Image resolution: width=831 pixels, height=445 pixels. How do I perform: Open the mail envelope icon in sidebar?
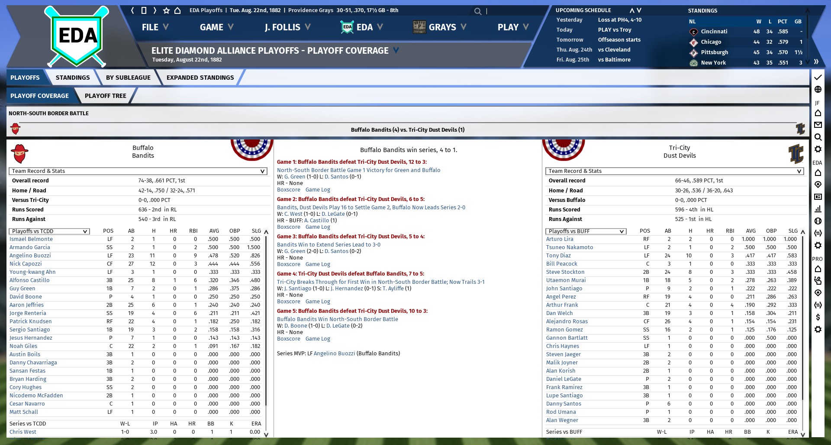[x=818, y=125]
